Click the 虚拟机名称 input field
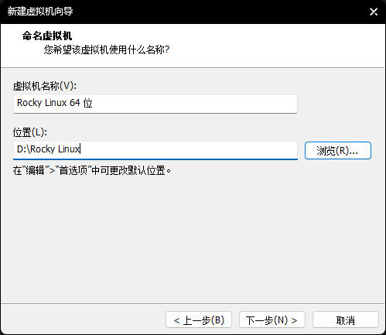Screen dimensions: 386x335 pos(155,104)
